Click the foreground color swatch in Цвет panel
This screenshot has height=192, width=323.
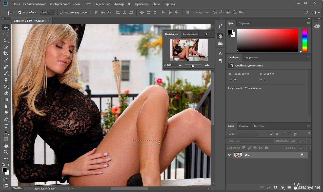coord(230,32)
